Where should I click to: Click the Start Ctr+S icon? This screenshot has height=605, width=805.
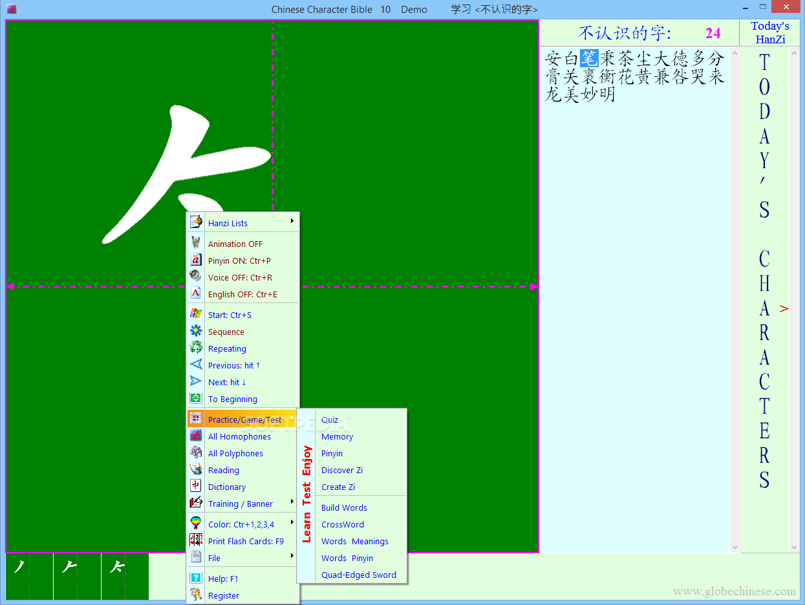[196, 314]
